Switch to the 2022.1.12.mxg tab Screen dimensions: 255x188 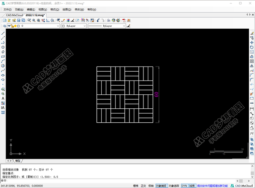[x=35, y=15]
